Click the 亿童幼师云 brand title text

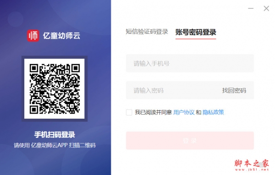tap(61, 36)
